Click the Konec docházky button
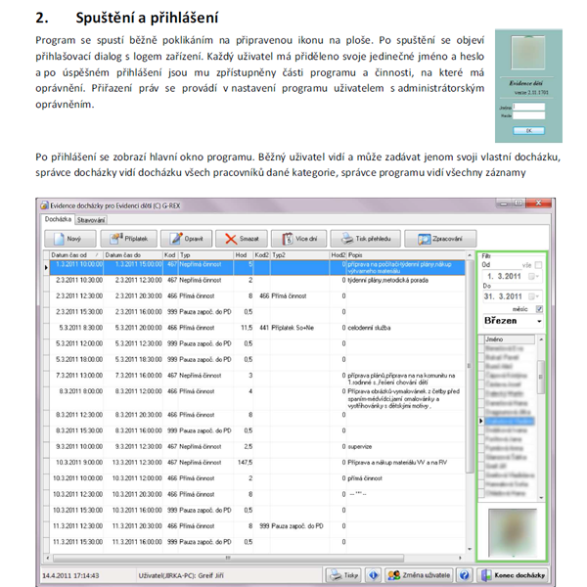Screen dimensions: 587x587 512,575
